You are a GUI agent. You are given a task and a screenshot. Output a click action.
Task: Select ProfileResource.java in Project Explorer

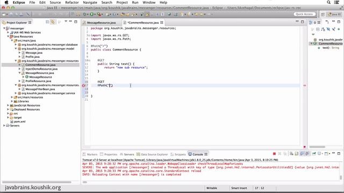click(x=38, y=81)
